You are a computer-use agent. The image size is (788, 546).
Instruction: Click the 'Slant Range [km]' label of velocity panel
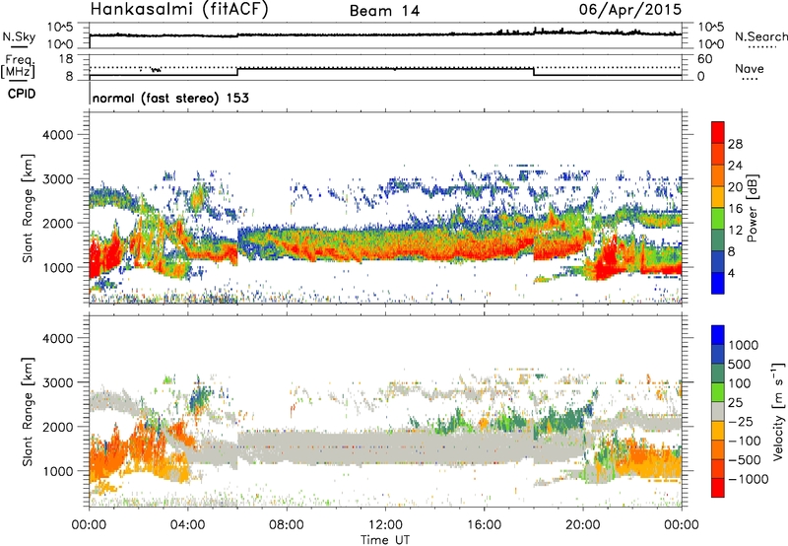pos(28,412)
